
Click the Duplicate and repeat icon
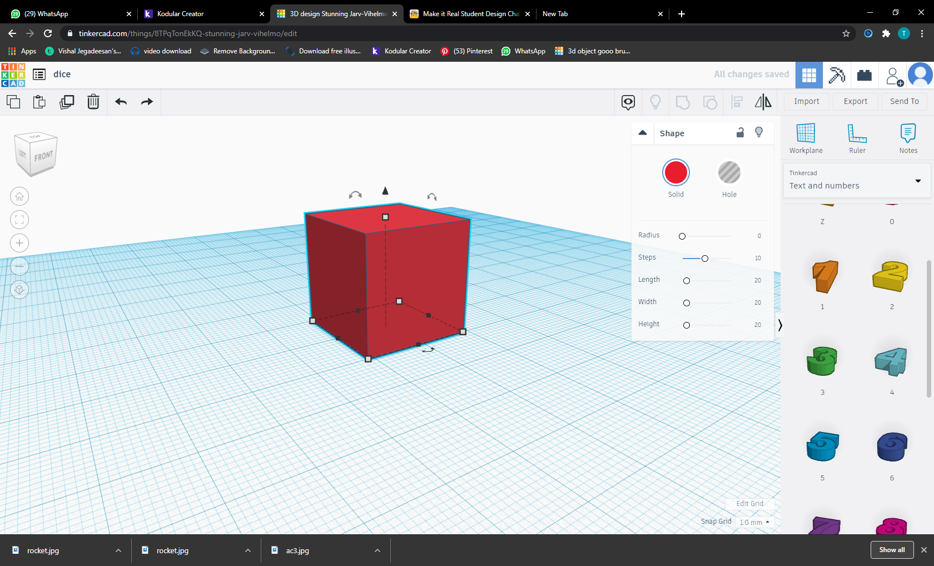[67, 102]
